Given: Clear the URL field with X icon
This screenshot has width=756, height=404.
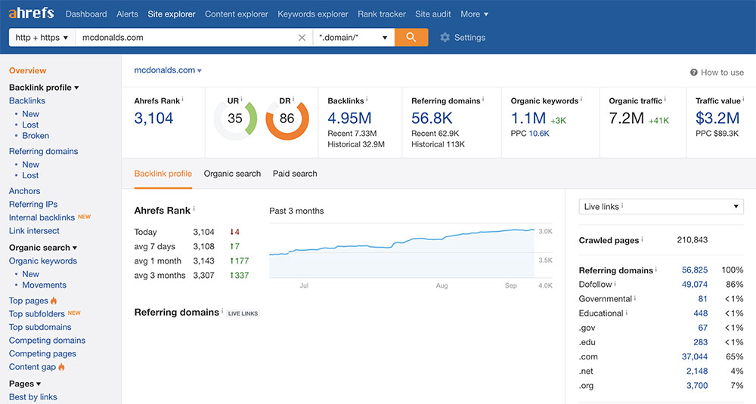Looking at the screenshot, I should [x=302, y=38].
